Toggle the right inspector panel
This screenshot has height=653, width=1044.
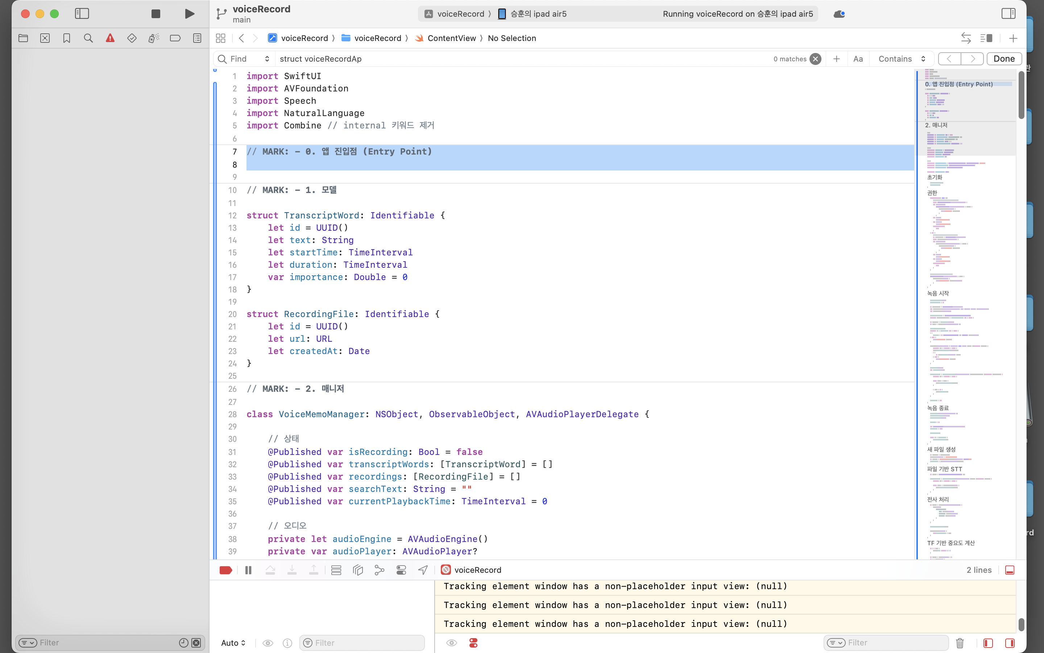[x=1008, y=14]
